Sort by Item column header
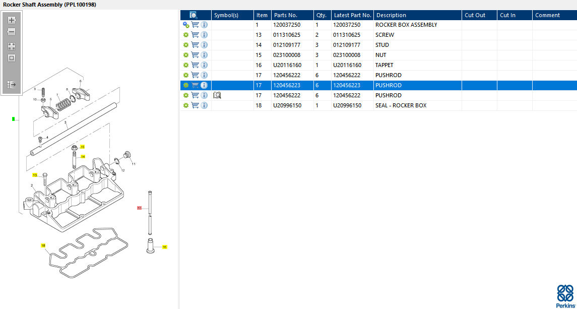The height and width of the screenshot is (309, 577). point(263,15)
